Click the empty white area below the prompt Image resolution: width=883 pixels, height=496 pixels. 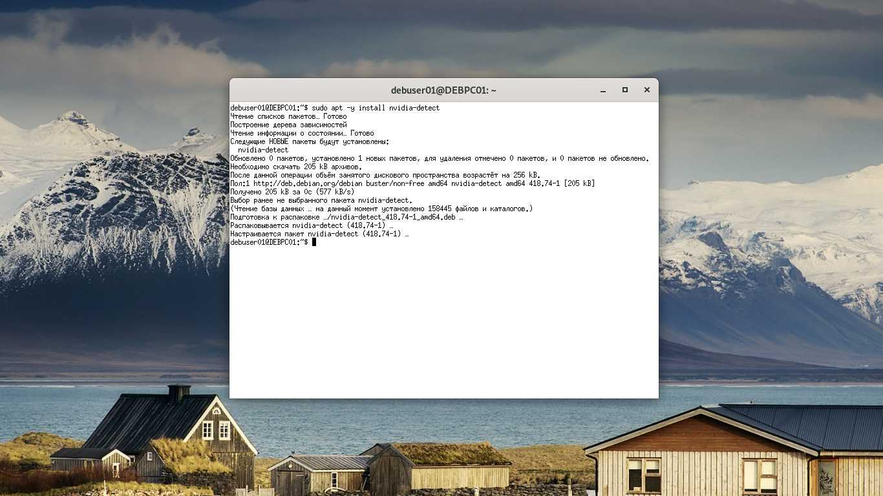coord(443,323)
